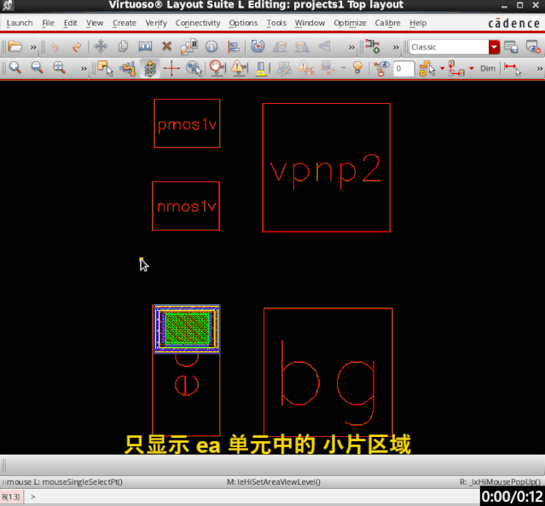Click the Open file folder icon

[14, 47]
